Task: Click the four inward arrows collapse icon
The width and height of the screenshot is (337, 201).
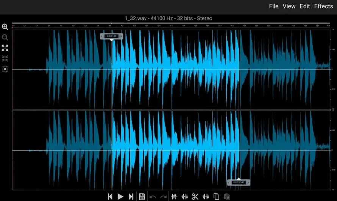Action: 5,58
